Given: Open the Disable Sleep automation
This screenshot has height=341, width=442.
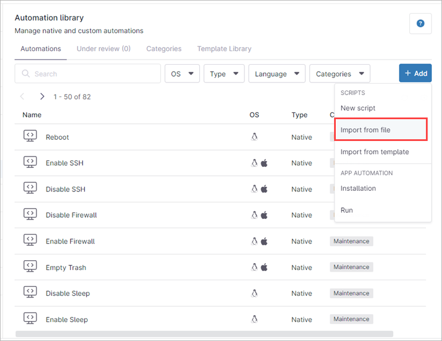Looking at the screenshot, I should point(68,293).
